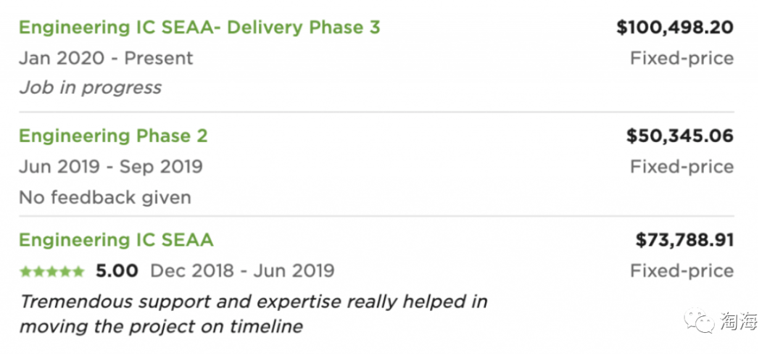783x356 pixels.
Task: Click the No feedback given text
Action: coord(105,198)
